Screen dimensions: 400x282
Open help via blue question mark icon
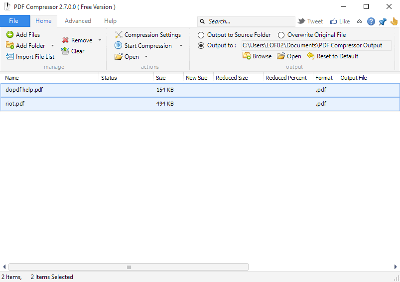(371, 21)
